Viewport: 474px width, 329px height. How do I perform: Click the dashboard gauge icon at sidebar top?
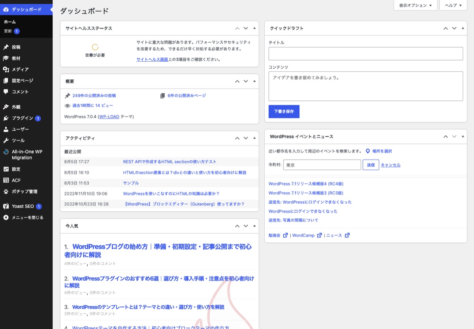click(x=6, y=9)
